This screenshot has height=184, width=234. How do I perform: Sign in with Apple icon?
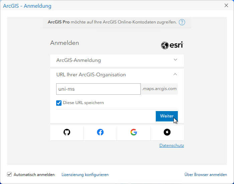(167, 132)
